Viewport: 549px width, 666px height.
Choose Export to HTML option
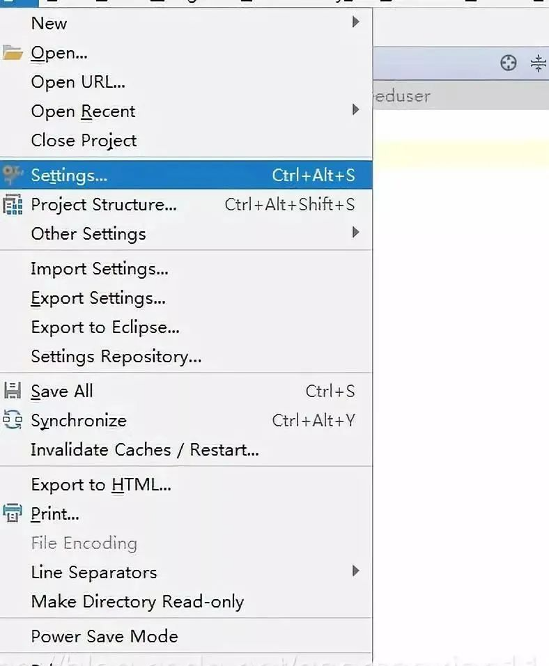[186, 485]
